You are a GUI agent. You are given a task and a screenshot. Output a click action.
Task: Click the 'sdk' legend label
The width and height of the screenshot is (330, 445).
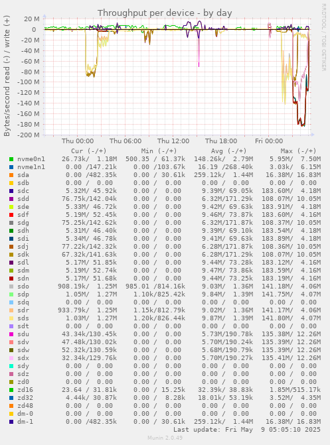(23, 255)
